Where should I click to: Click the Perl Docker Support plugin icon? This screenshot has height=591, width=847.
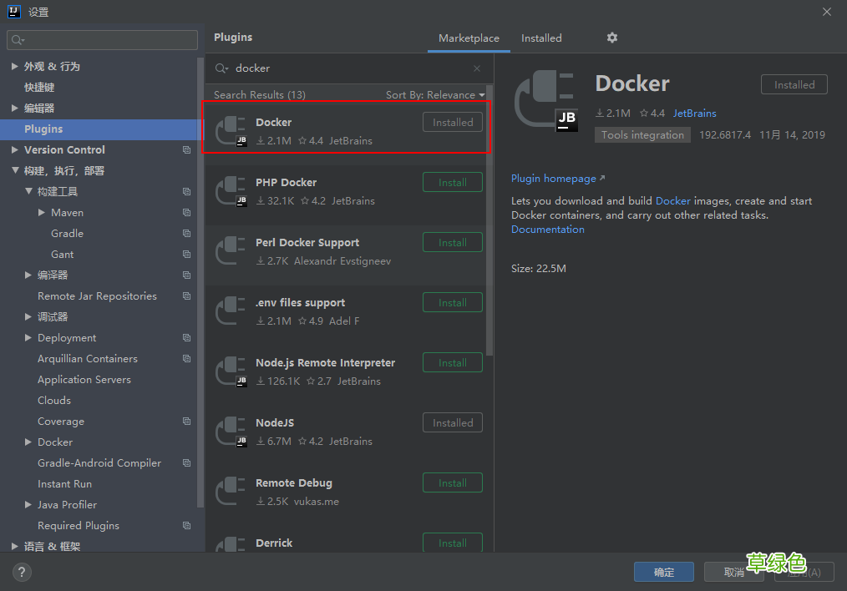tap(231, 251)
